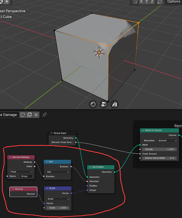The height and width of the screenshot is (218, 182).
Task: Toggle the pin node tree icon
Action: click(x=45, y=115)
